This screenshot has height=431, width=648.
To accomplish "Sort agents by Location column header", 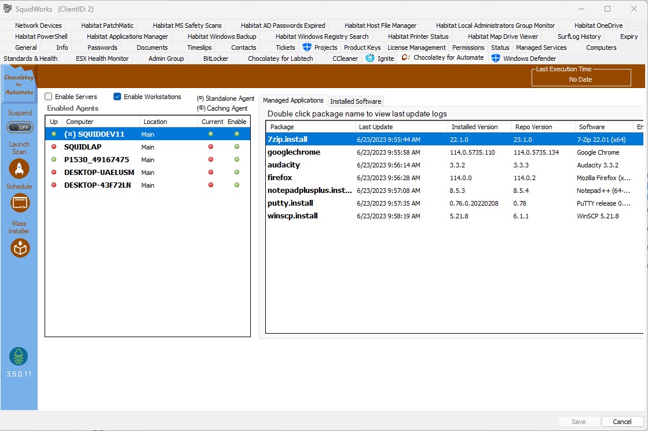I will 169,122.
